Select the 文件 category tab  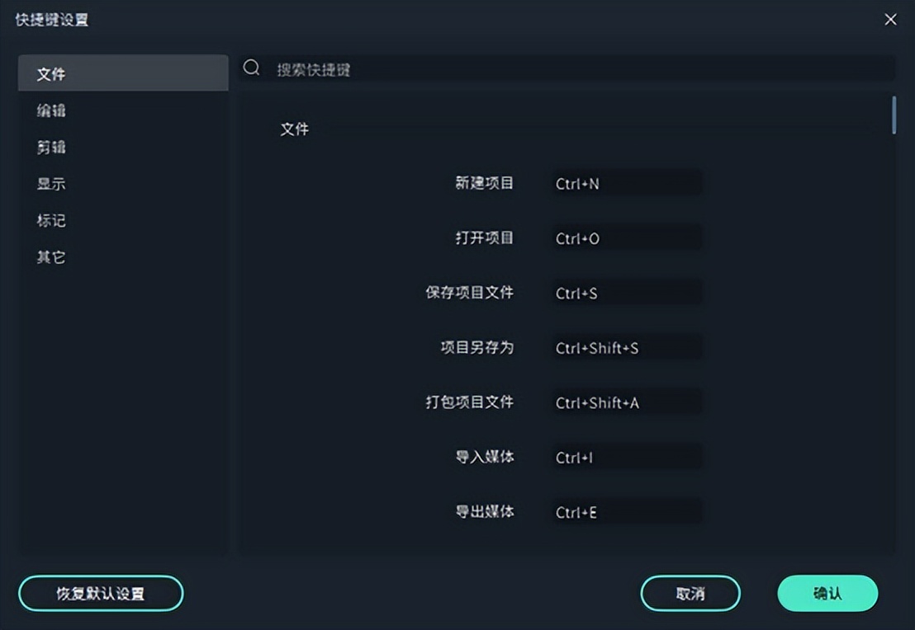tap(123, 73)
